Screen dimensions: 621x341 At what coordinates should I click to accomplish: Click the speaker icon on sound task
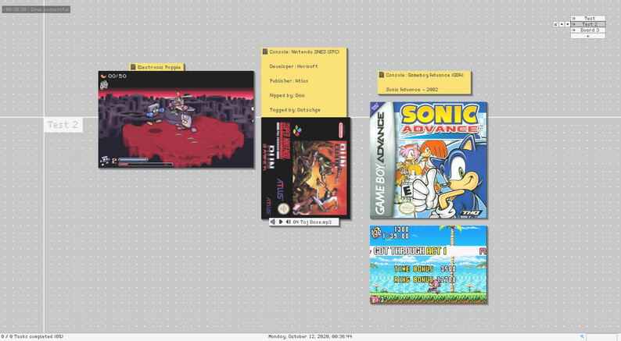[x=273, y=222]
